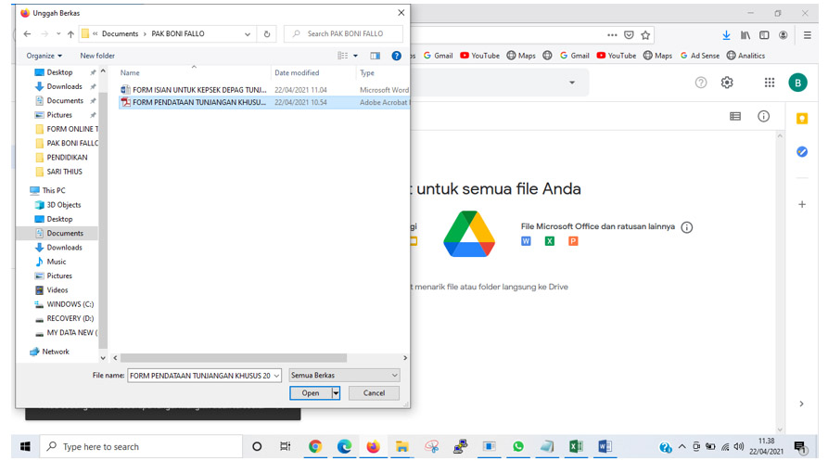Screen dimensions: 828x474
Task: Show Drive file details info panel
Action: pyautogui.click(x=763, y=117)
